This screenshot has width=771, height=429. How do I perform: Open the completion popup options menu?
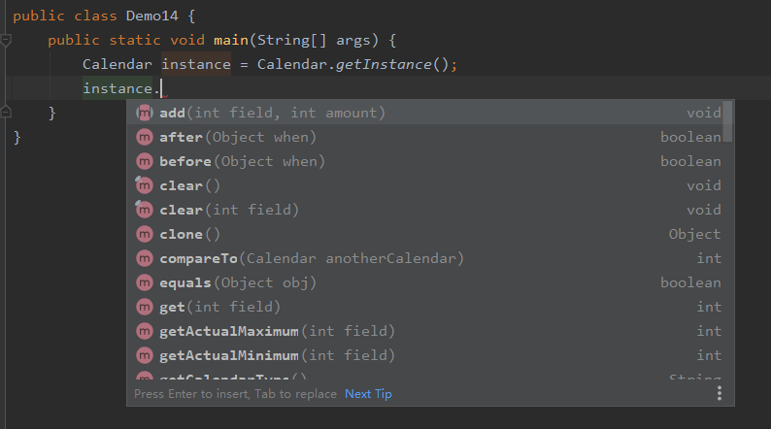[x=719, y=393]
